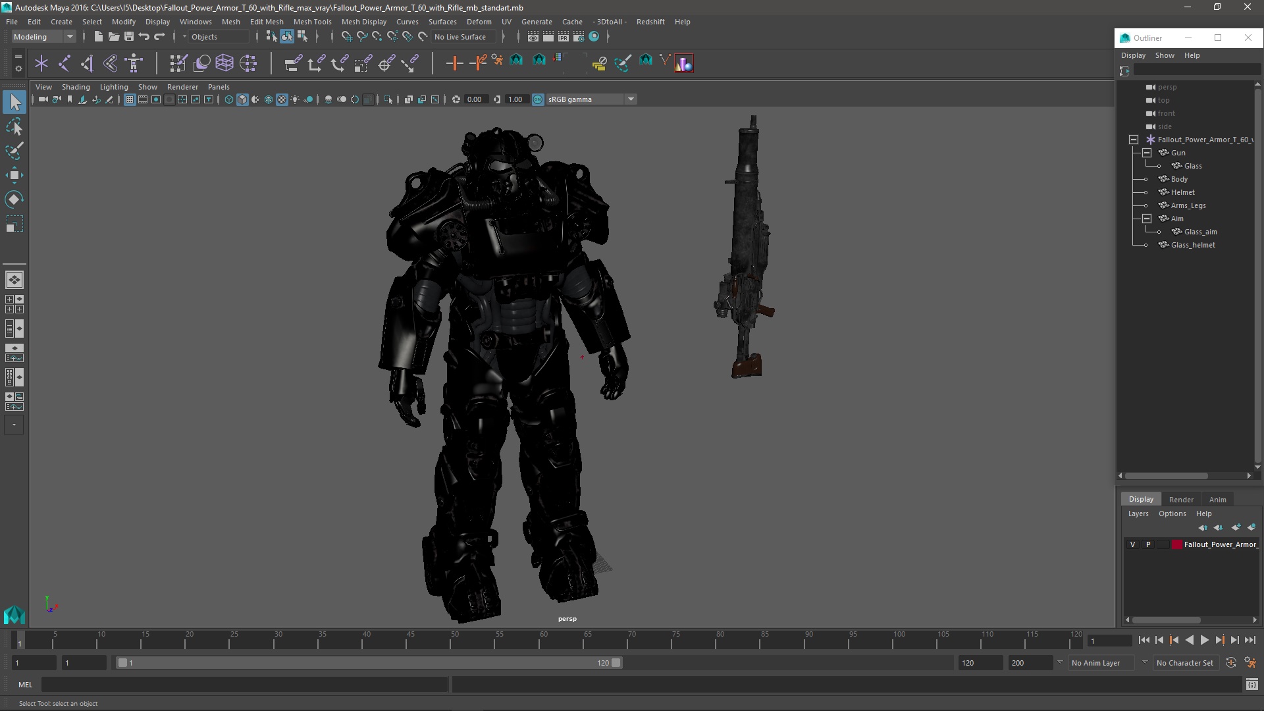Go to start of playback range
This screenshot has height=711, width=1264.
[1144, 640]
